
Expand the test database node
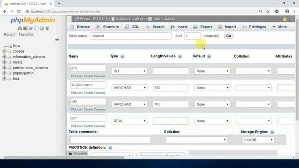pos(4,78)
